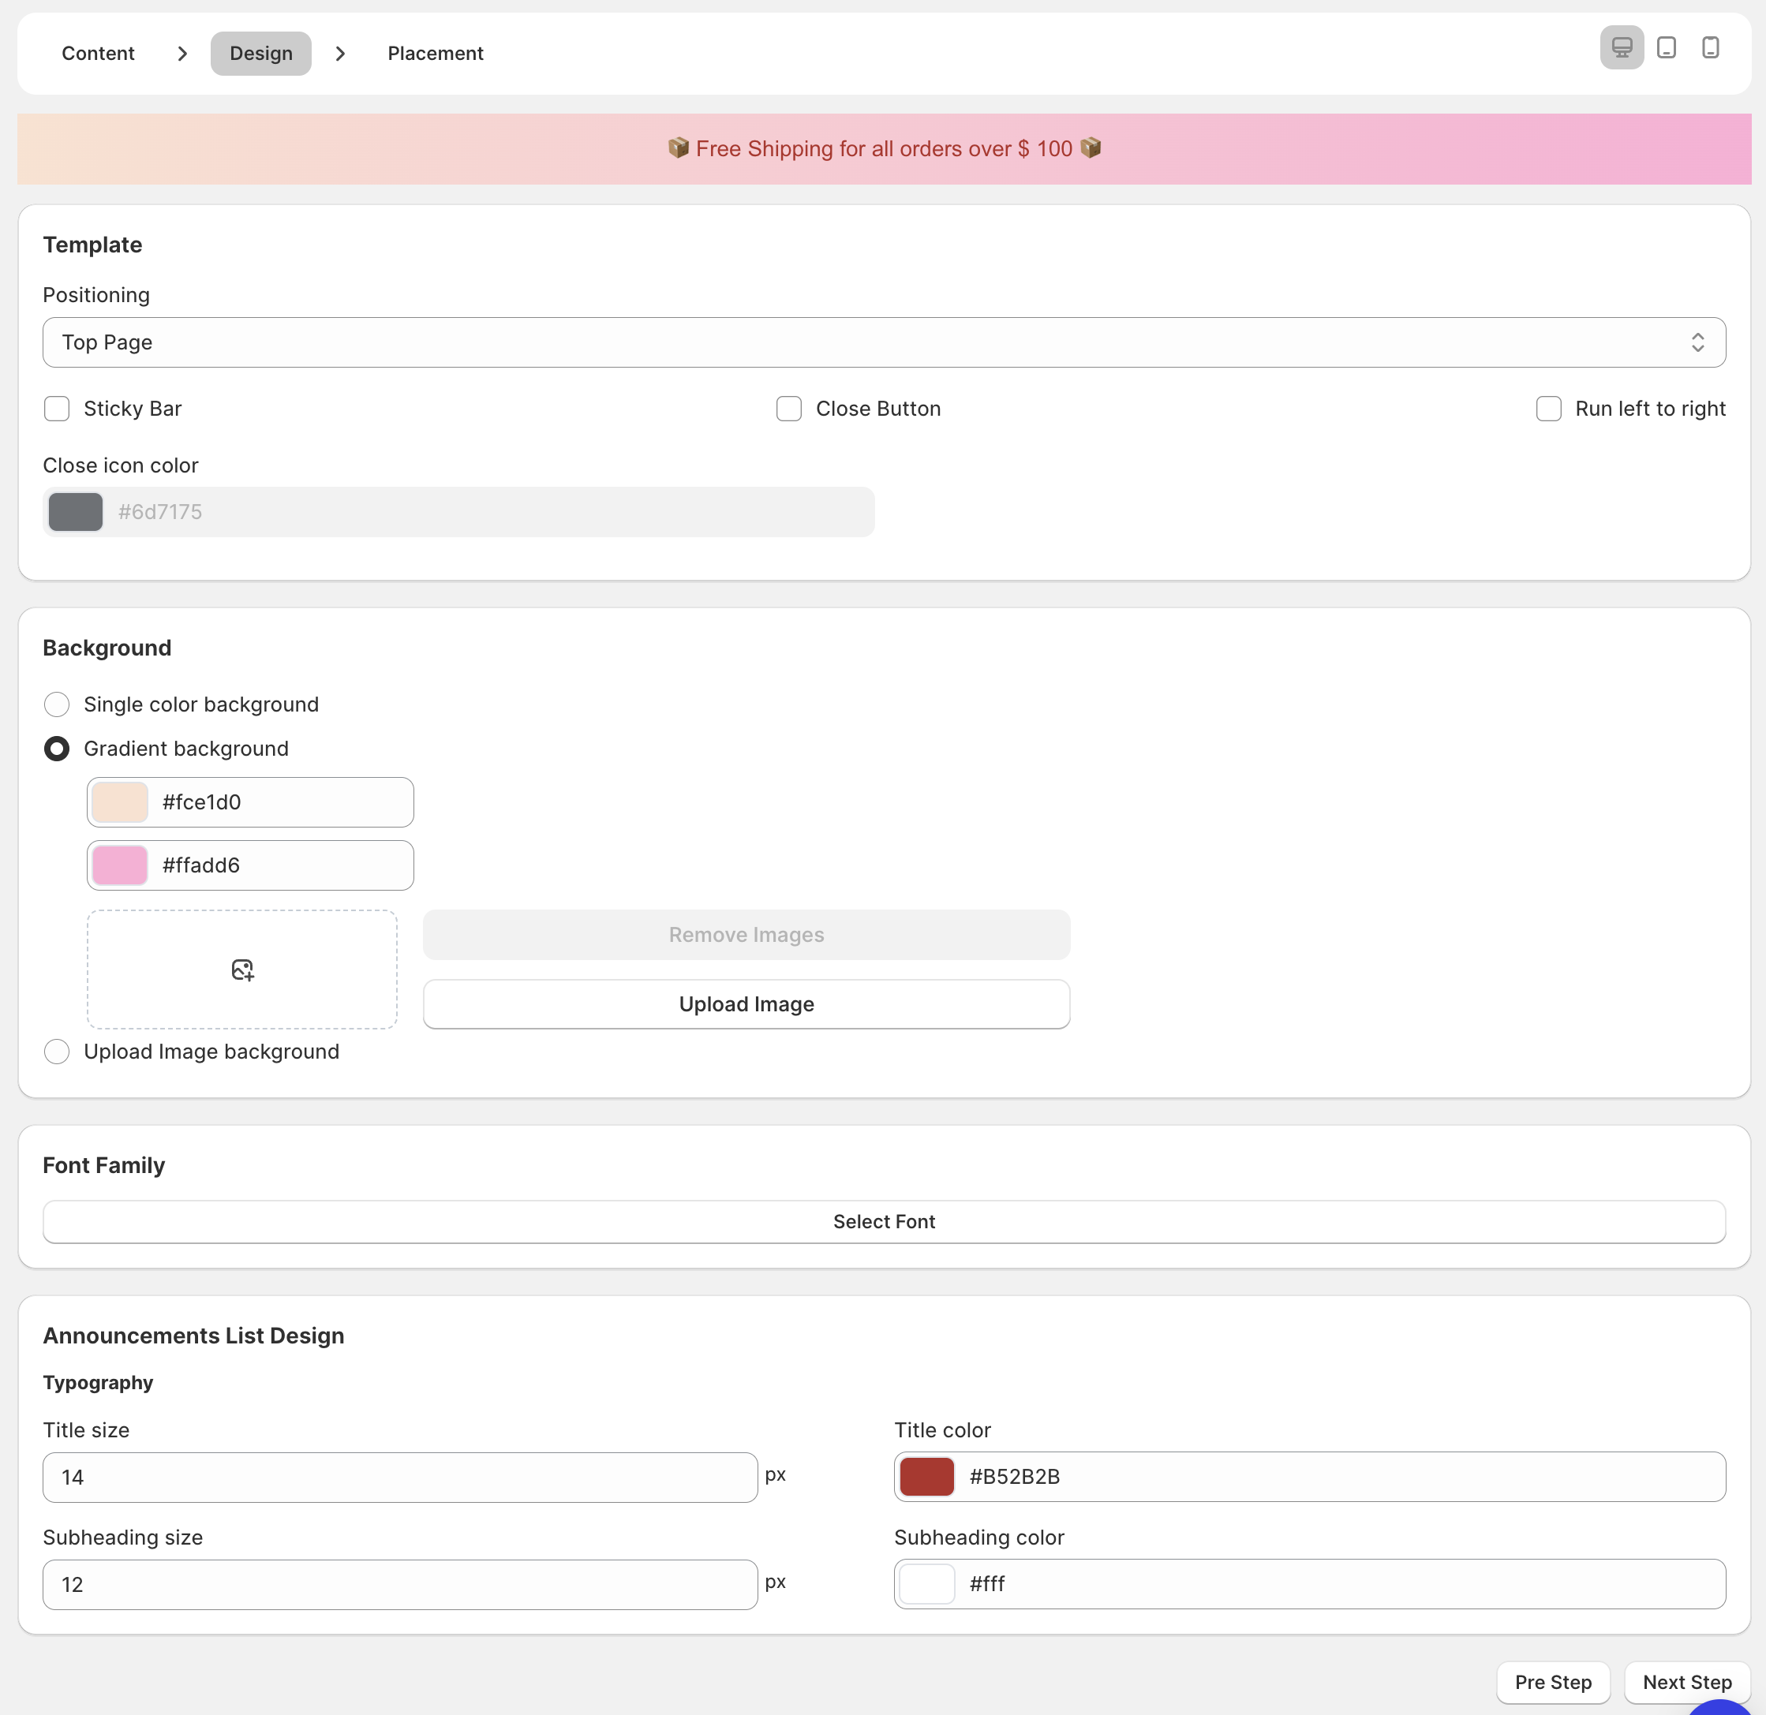
Task: Select Single color background radio
Action: coord(57,704)
